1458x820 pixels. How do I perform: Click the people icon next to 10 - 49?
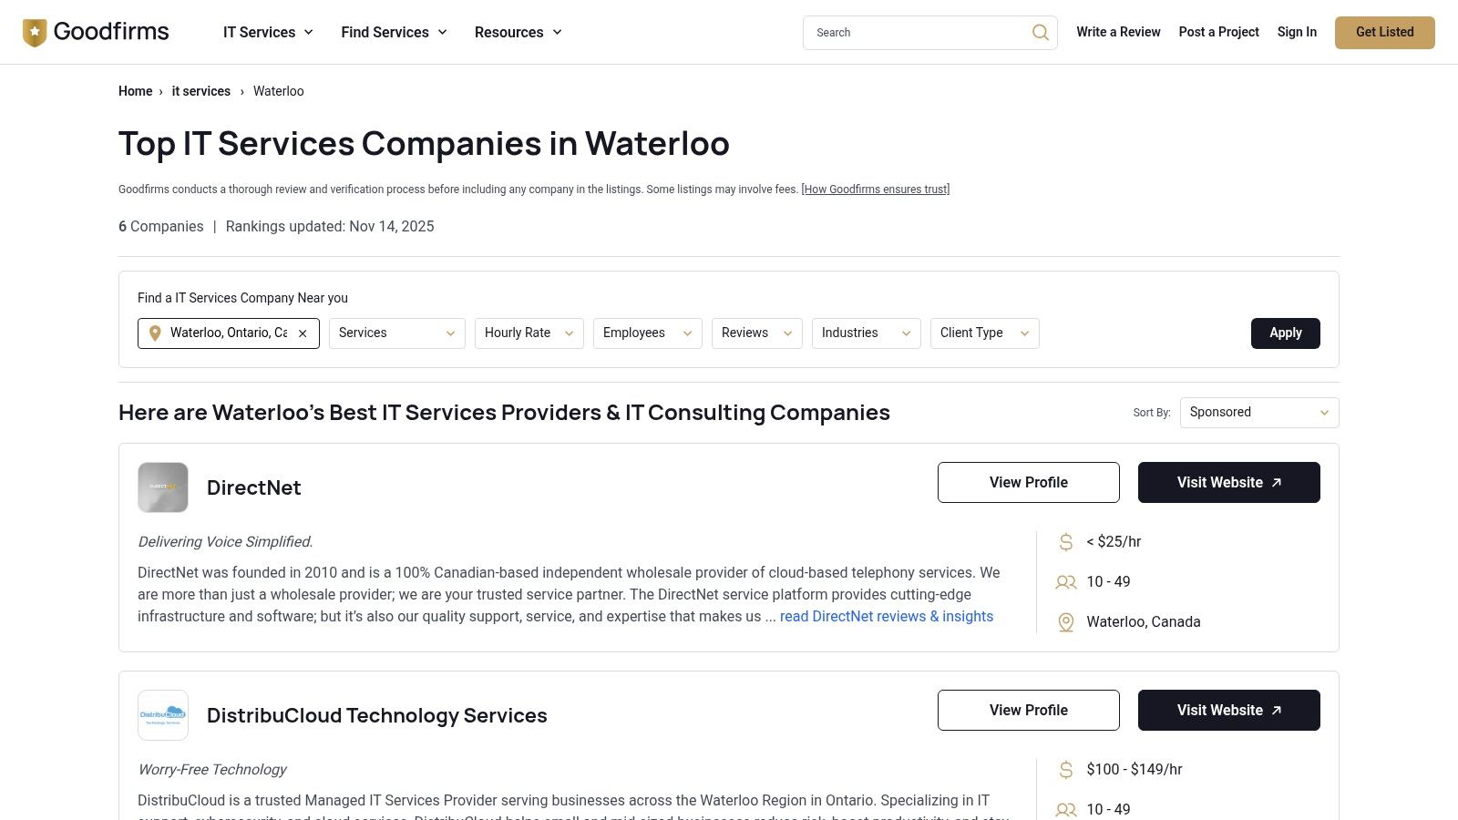click(x=1065, y=582)
